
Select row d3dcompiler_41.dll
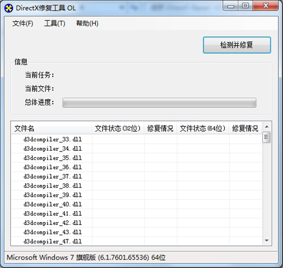click(137, 214)
